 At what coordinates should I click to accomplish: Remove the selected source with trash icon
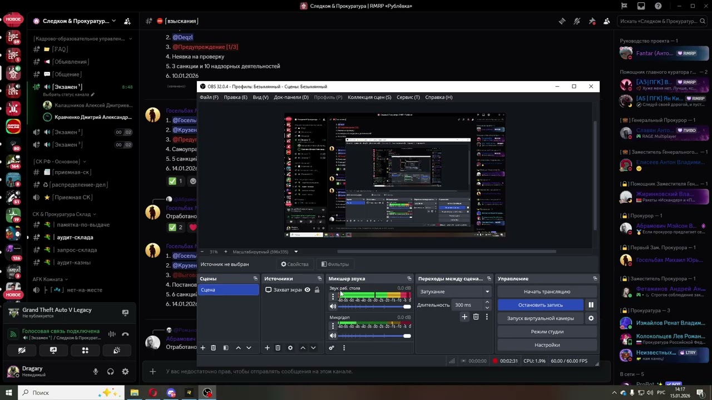click(x=278, y=348)
